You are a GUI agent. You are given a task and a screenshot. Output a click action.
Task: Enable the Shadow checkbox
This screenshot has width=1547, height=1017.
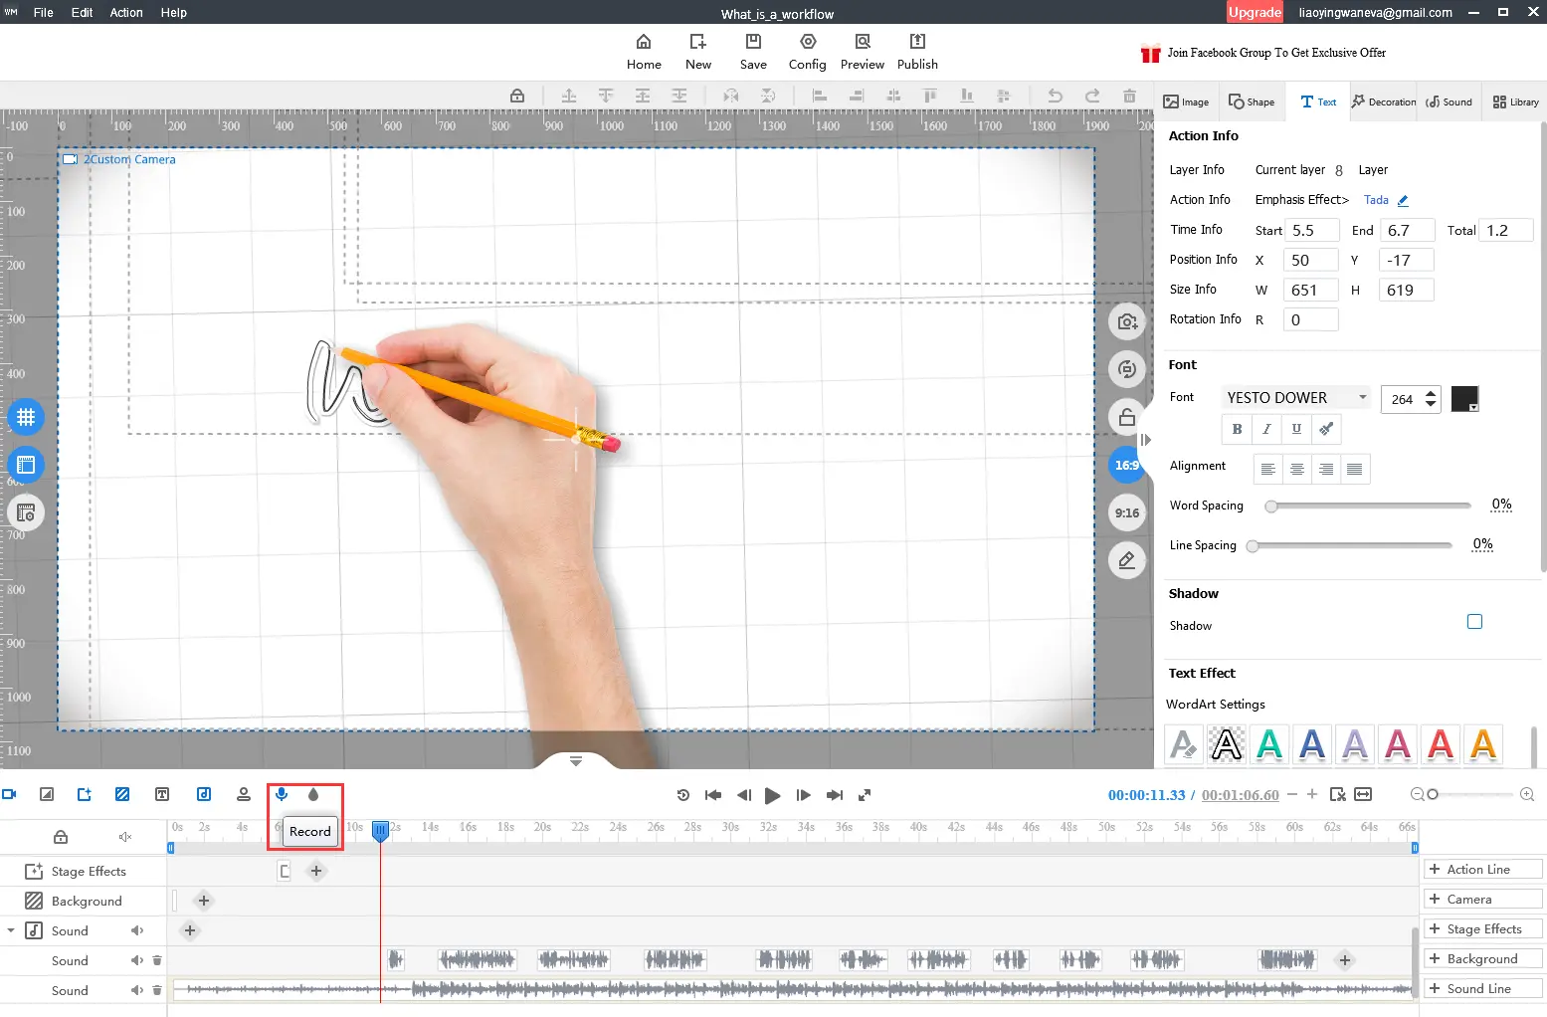click(x=1474, y=622)
